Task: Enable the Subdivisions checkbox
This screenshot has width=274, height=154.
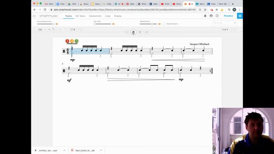Action: tap(164, 24)
